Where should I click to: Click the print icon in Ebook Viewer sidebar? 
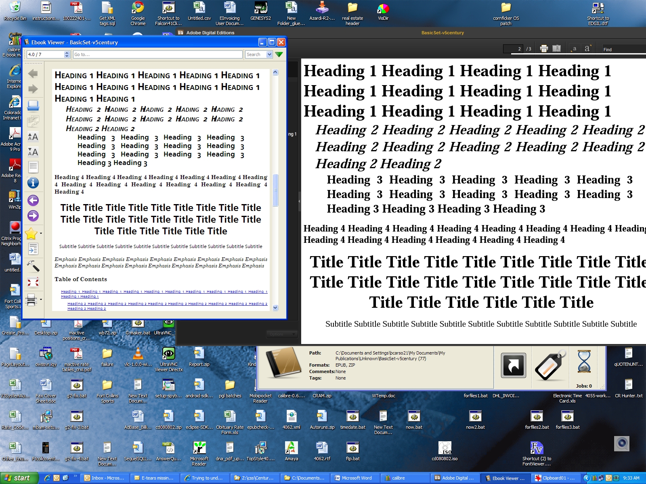[x=31, y=299]
